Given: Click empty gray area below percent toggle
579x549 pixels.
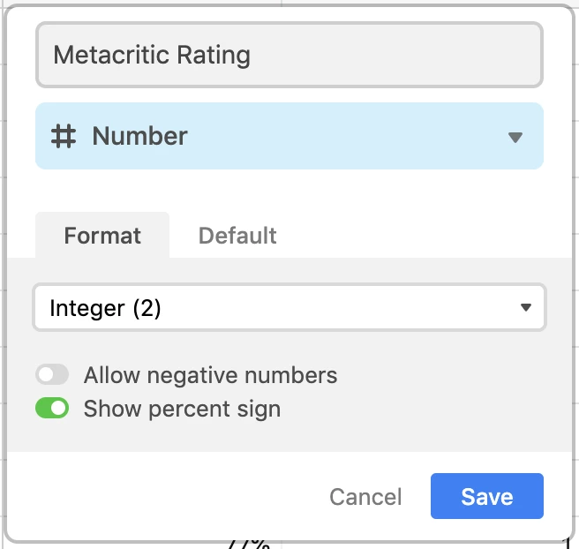Looking at the screenshot, I should point(289,436).
